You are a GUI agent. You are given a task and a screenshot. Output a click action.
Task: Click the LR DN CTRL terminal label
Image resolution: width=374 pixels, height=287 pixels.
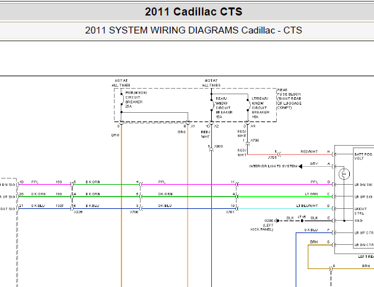(x=363, y=245)
